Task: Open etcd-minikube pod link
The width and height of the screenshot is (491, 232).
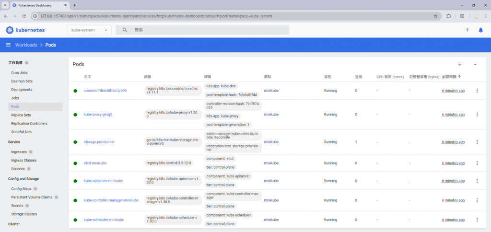Action: [95, 163]
